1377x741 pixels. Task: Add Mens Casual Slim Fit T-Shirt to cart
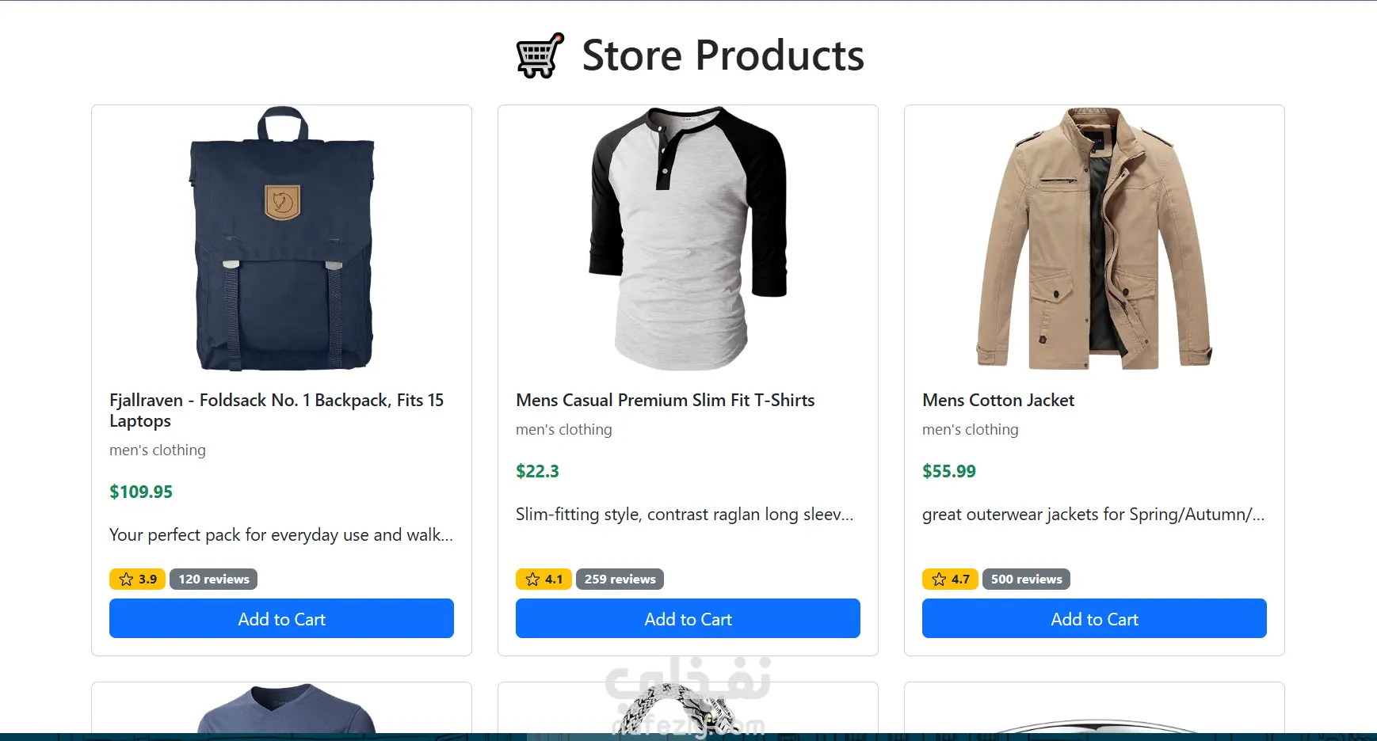(x=688, y=619)
